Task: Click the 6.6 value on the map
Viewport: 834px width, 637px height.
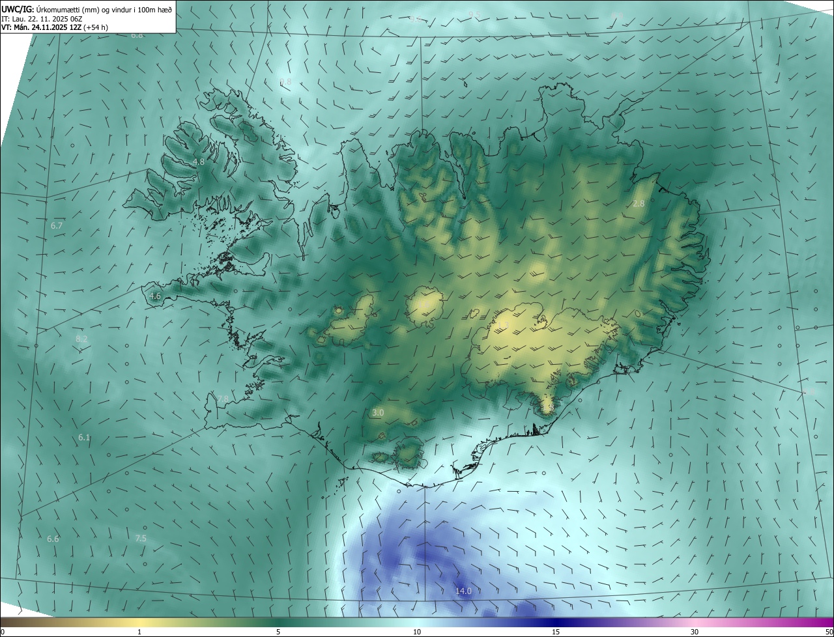Action: pos(53,539)
